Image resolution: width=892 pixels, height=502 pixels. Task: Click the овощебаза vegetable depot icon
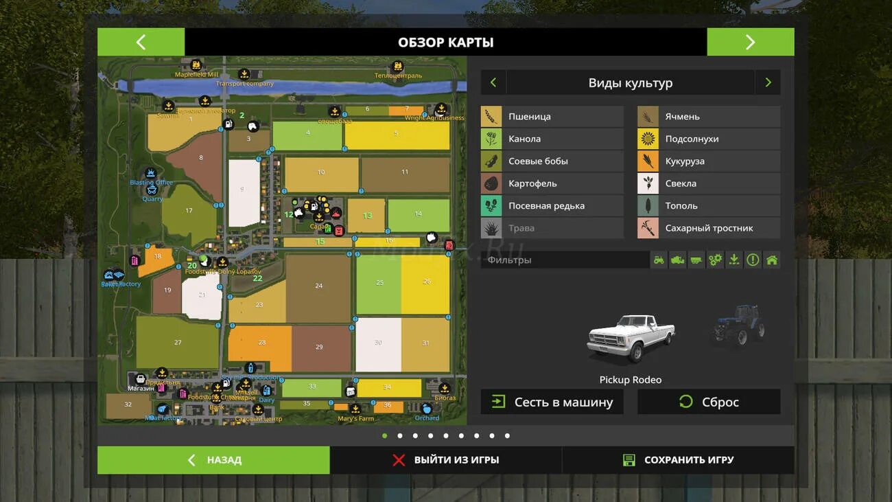pyautogui.click(x=334, y=111)
